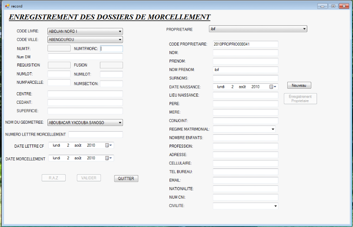Click the NUMILOT input field

(111, 74)
